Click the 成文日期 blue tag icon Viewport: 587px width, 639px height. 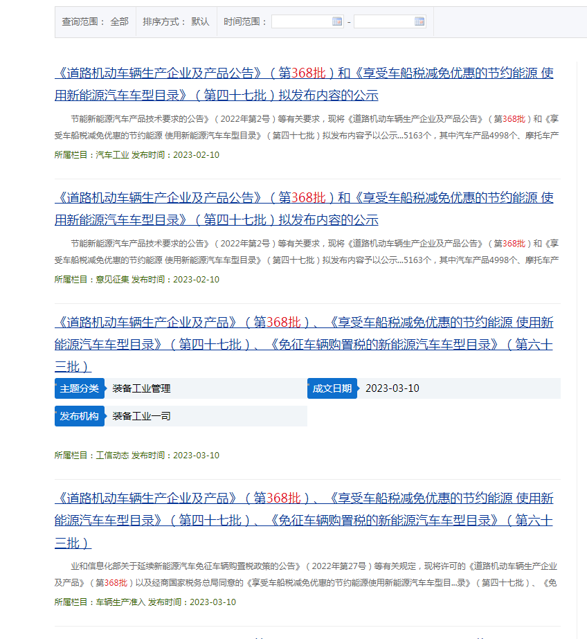click(x=332, y=388)
